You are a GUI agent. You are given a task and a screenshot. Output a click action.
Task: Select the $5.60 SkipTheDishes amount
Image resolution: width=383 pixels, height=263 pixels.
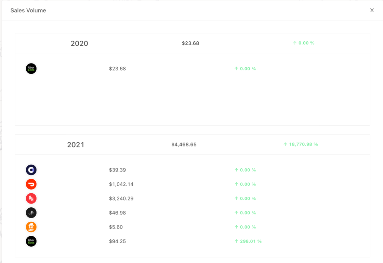point(116,227)
